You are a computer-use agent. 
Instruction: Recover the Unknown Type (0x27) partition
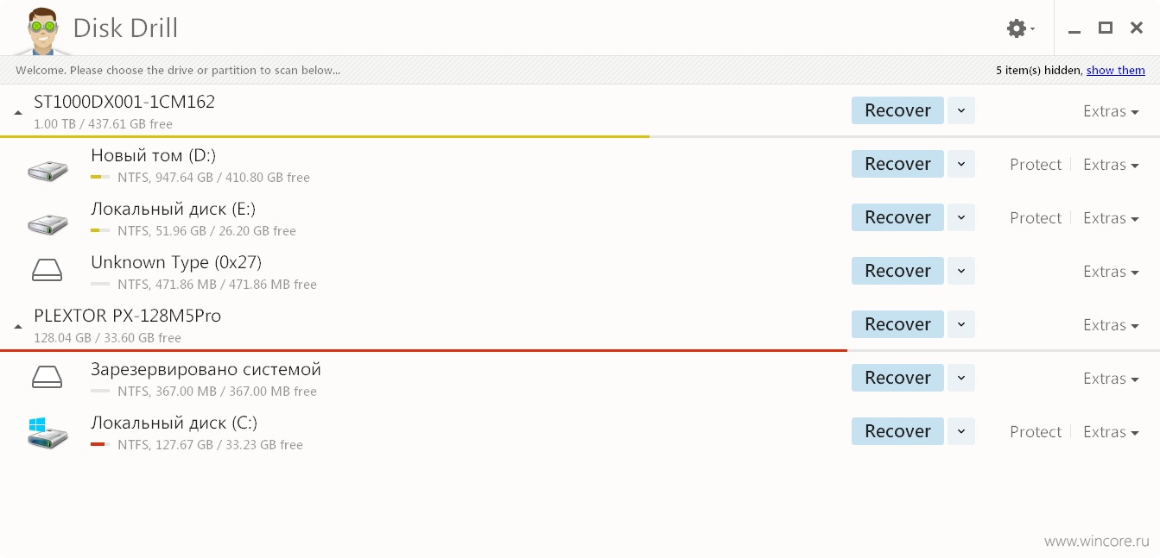(x=897, y=271)
